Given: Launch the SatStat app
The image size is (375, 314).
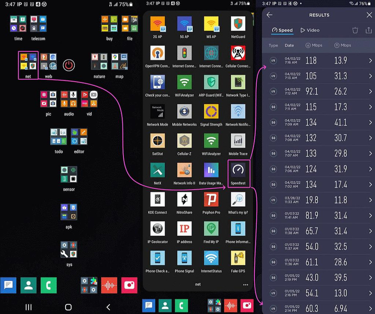Looking at the screenshot, I should pyautogui.click(x=157, y=141).
